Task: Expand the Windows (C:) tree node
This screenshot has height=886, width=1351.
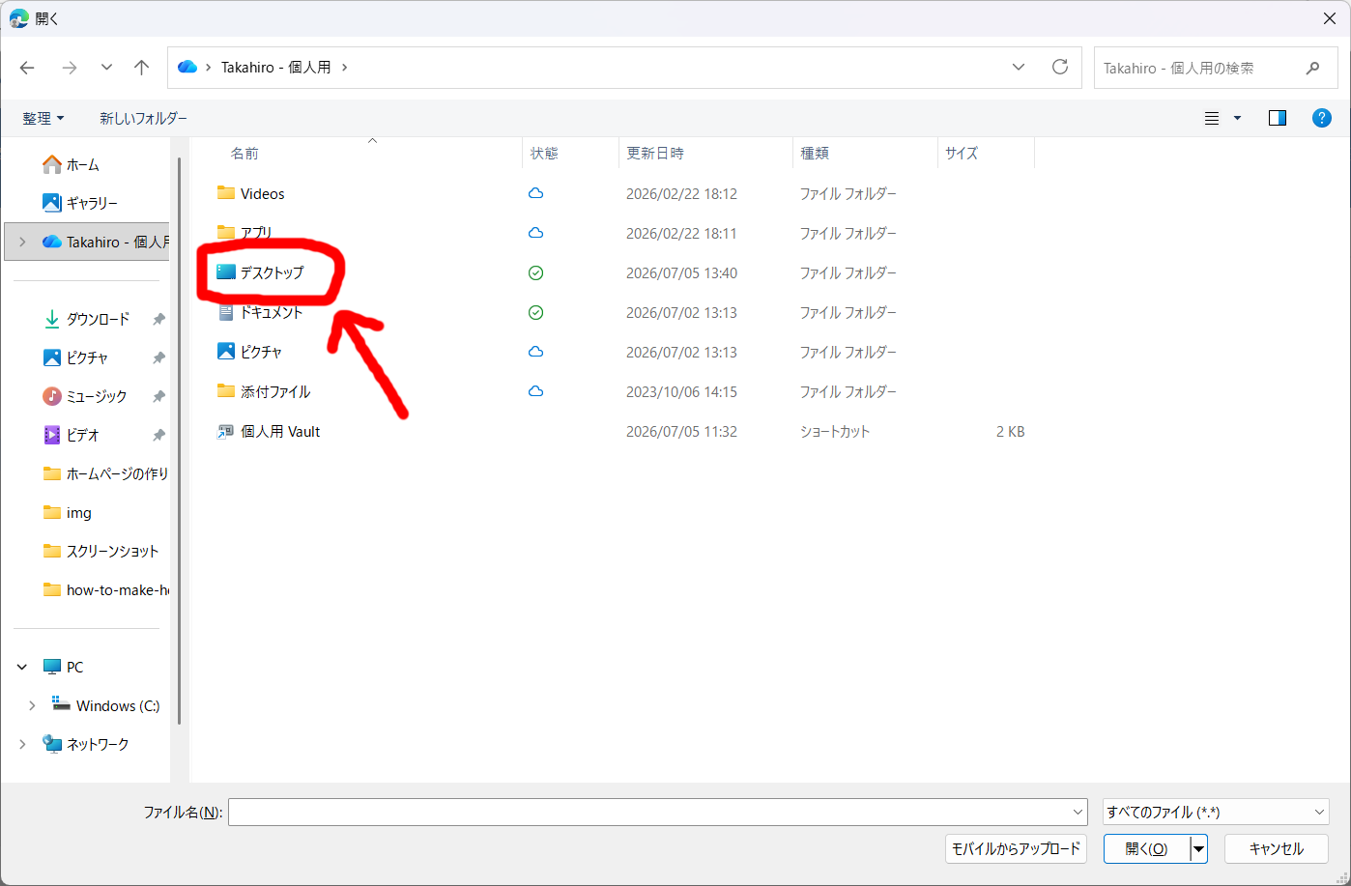Action: pyautogui.click(x=32, y=706)
